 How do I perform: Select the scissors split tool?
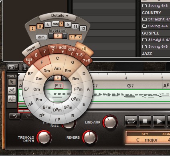tap(12, 91)
